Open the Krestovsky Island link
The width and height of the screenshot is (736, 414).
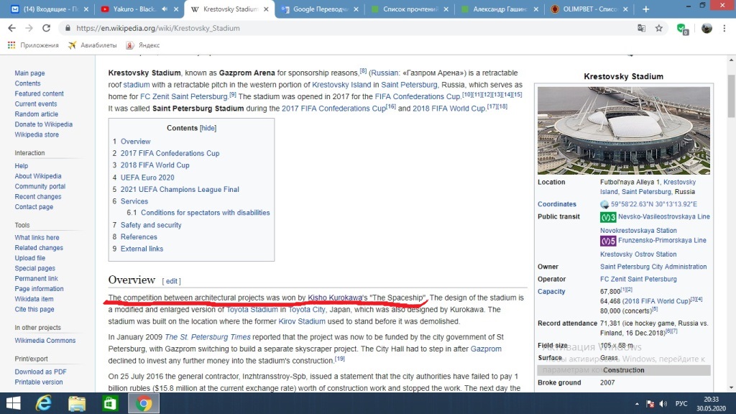pos(341,85)
